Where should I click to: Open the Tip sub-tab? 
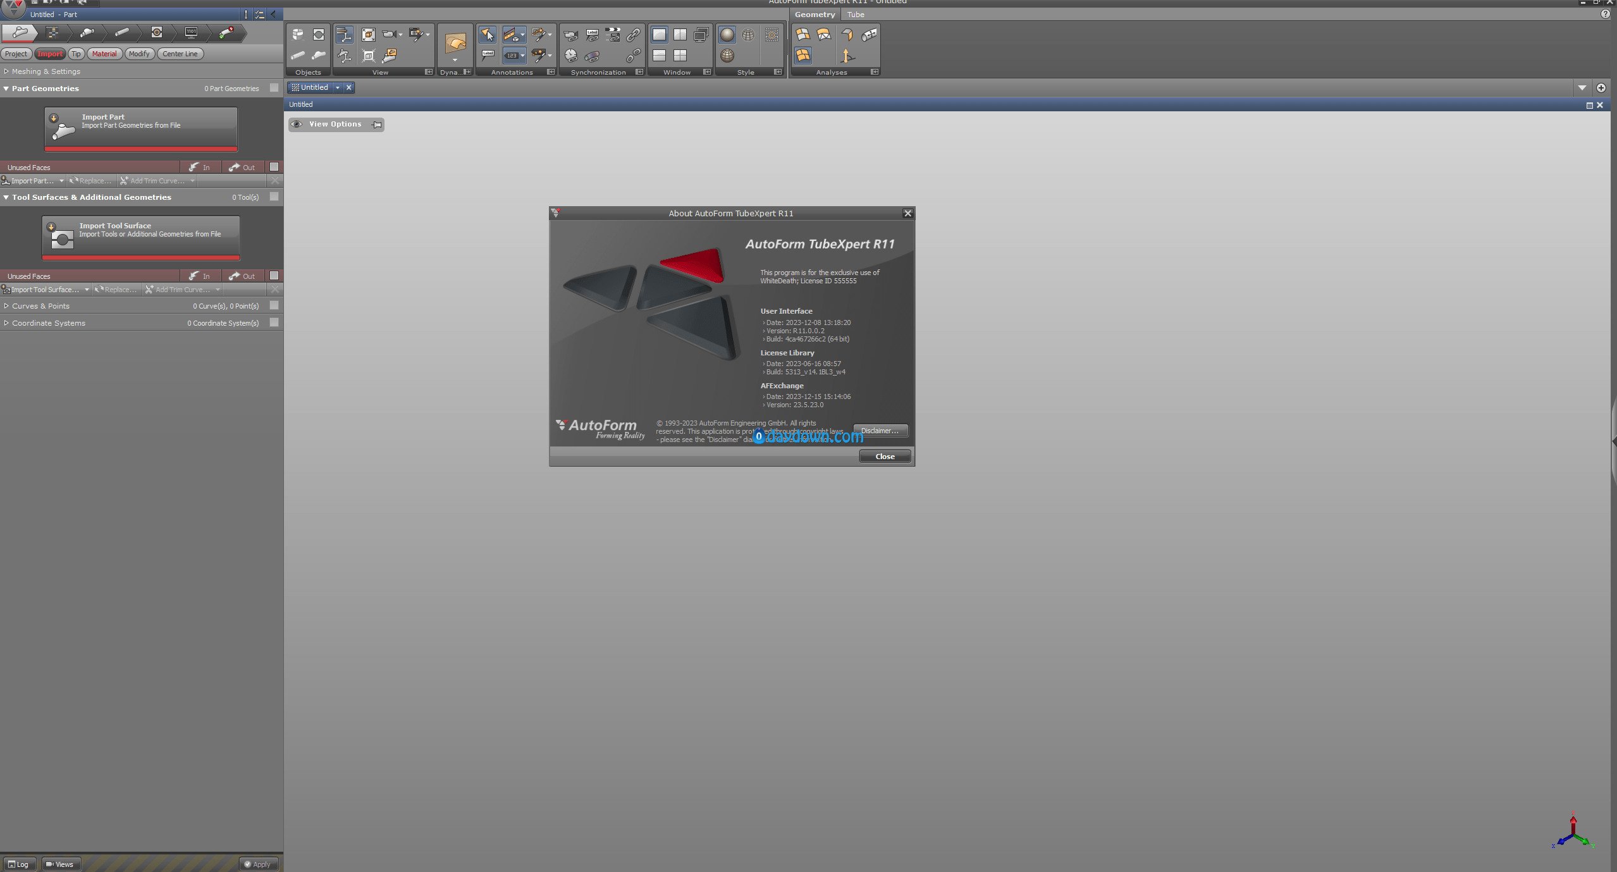pos(76,54)
